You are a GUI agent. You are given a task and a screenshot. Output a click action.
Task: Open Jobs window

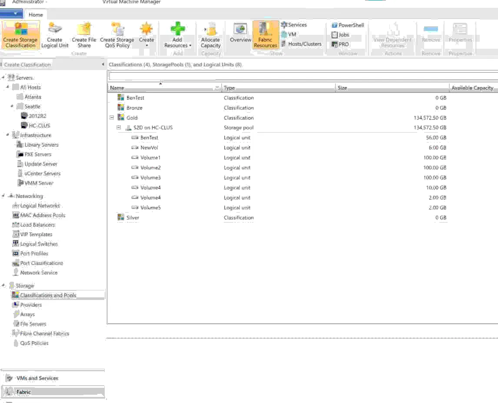click(x=340, y=35)
